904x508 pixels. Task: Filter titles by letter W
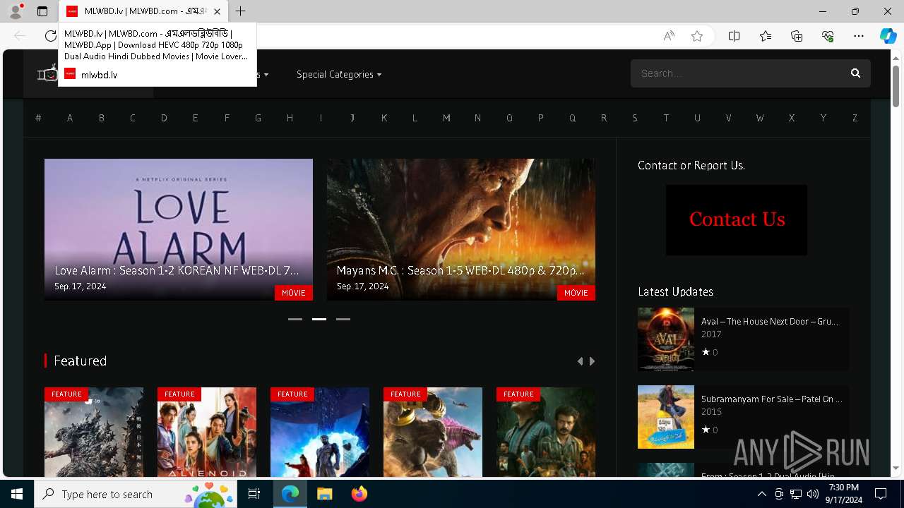click(x=760, y=118)
